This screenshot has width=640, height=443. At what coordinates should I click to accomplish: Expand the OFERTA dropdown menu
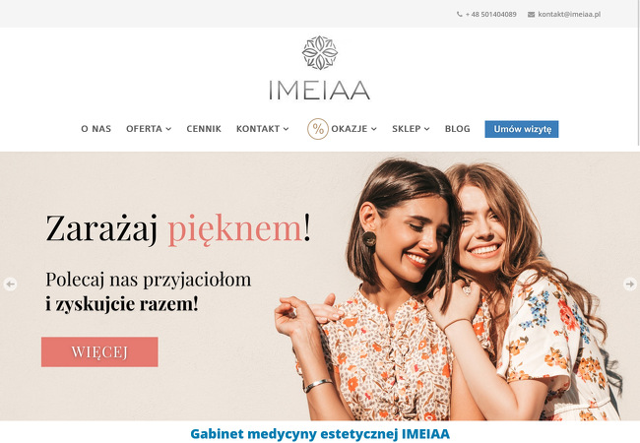click(149, 129)
